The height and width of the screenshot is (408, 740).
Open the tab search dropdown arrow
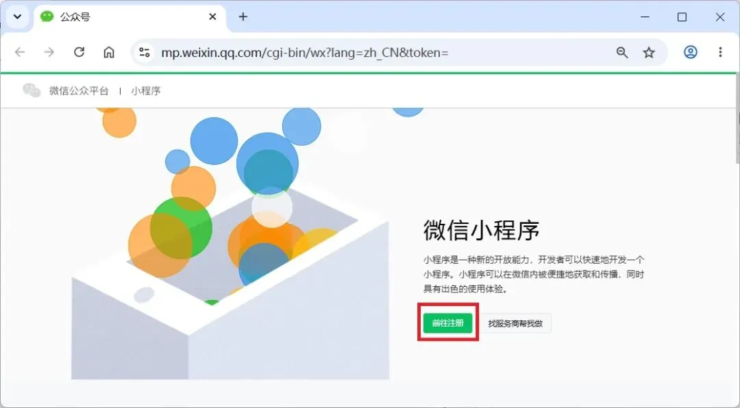[17, 17]
